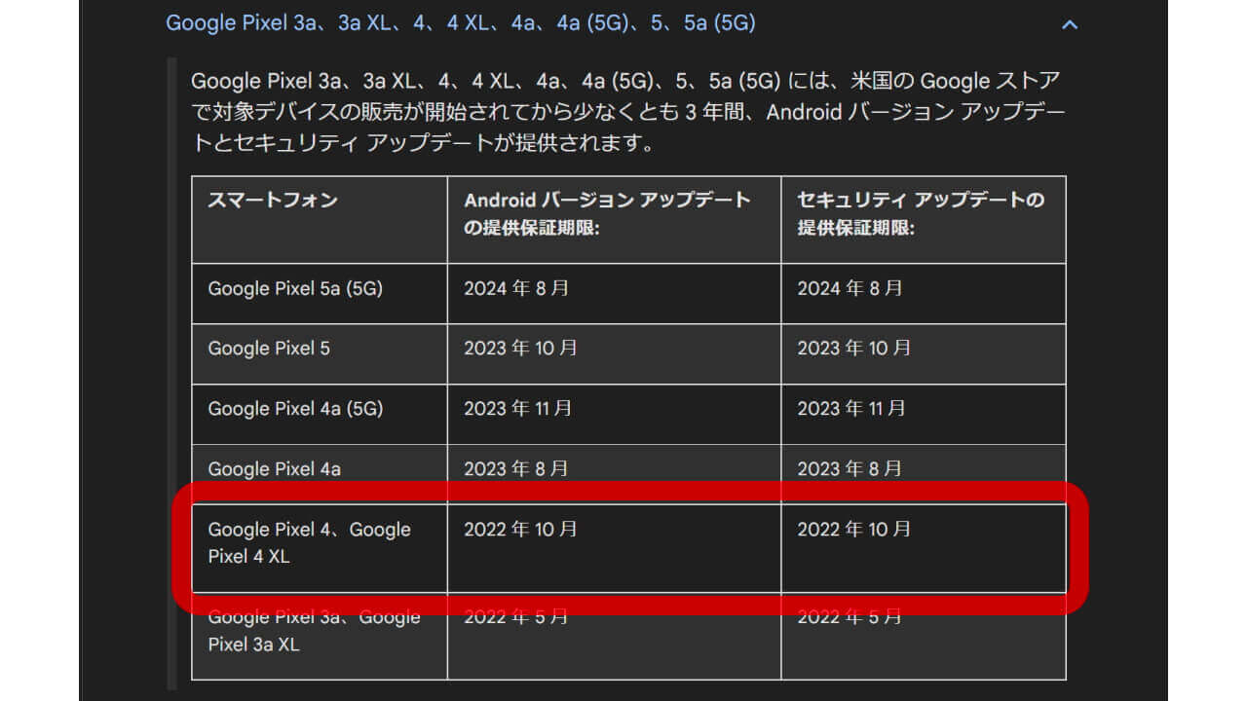Click Pixel 3a Android update date 2022年5月
The width and height of the screenshot is (1247, 701).
tap(516, 618)
